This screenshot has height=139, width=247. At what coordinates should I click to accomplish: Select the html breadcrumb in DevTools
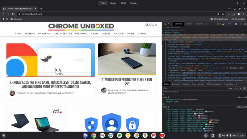170,80
